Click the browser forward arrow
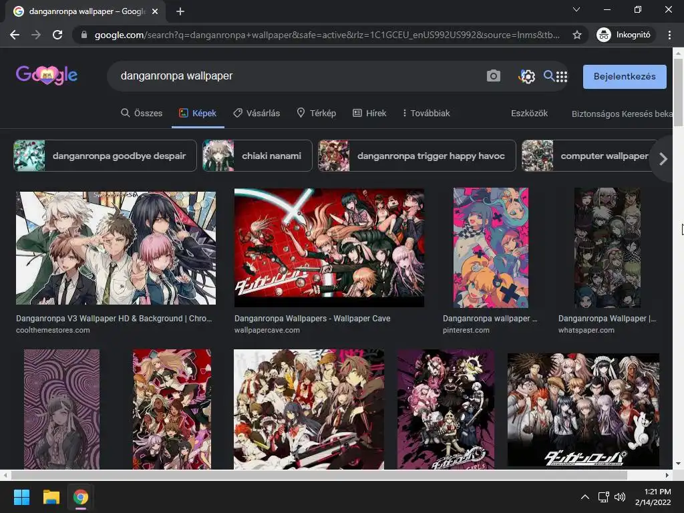 coord(36,35)
